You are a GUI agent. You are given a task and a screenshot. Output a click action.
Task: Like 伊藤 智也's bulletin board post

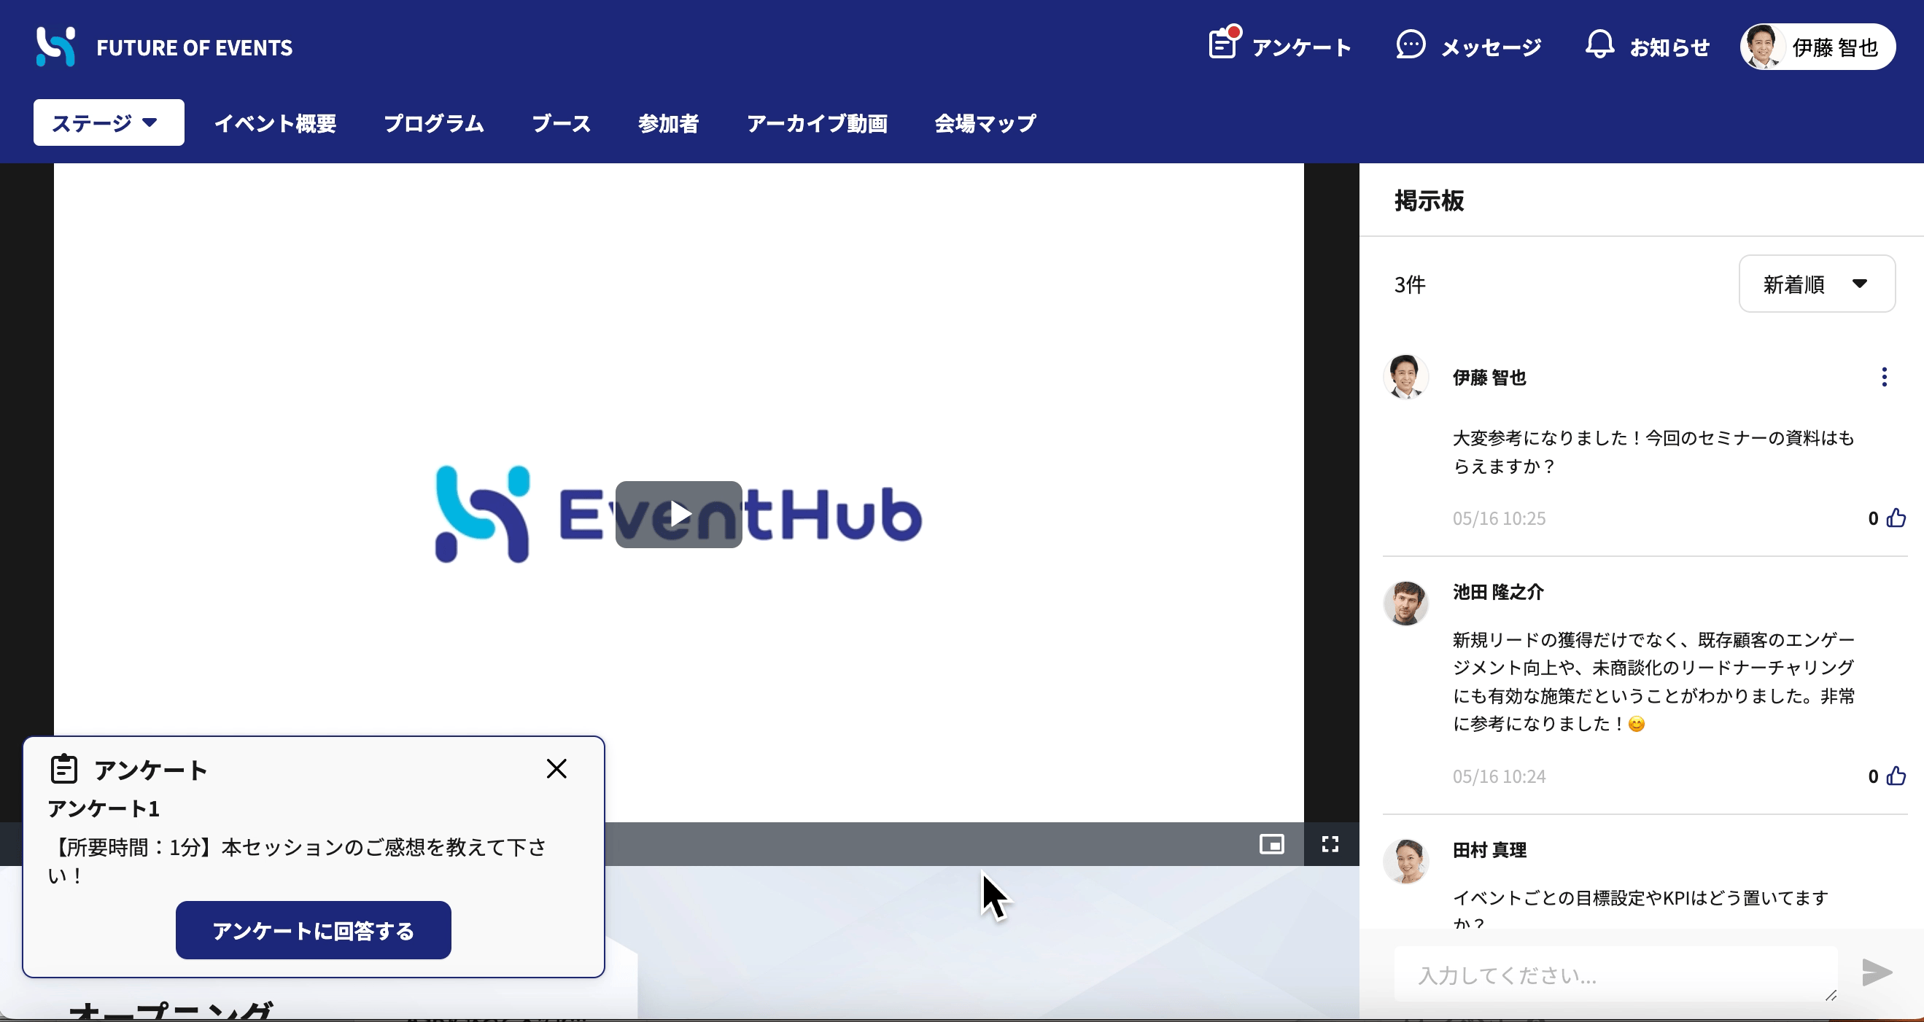tap(1896, 518)
